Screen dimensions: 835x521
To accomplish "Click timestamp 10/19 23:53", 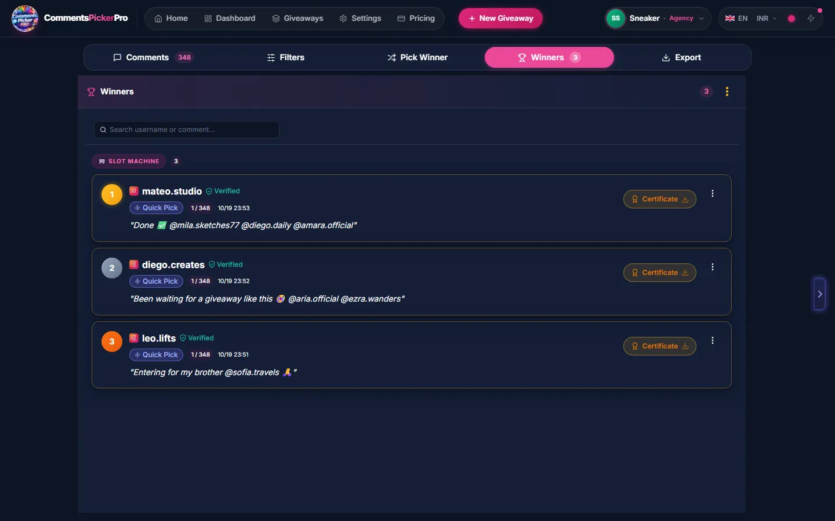I will [234, 208].
